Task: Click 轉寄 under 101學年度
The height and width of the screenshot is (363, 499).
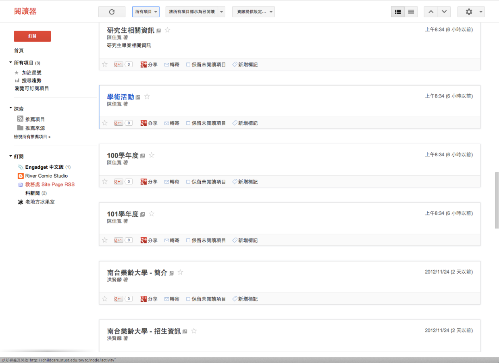Action: tap(172, 241)
